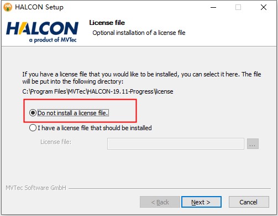Click the "I have a license file that should be installed" label text
The width and height of the screenshot is (278, 216).
95,128
